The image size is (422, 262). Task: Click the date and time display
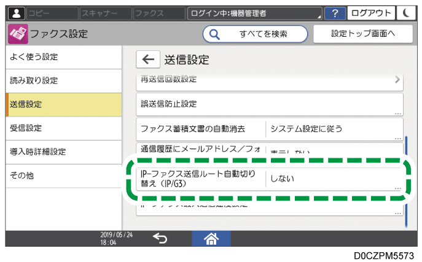point(116,238)
